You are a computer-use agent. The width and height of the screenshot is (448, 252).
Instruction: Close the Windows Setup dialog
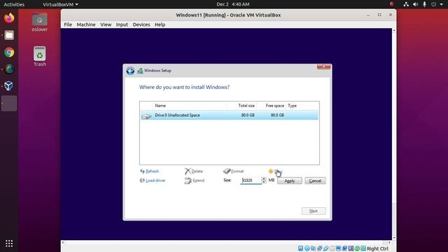click(x=323, y=66)
